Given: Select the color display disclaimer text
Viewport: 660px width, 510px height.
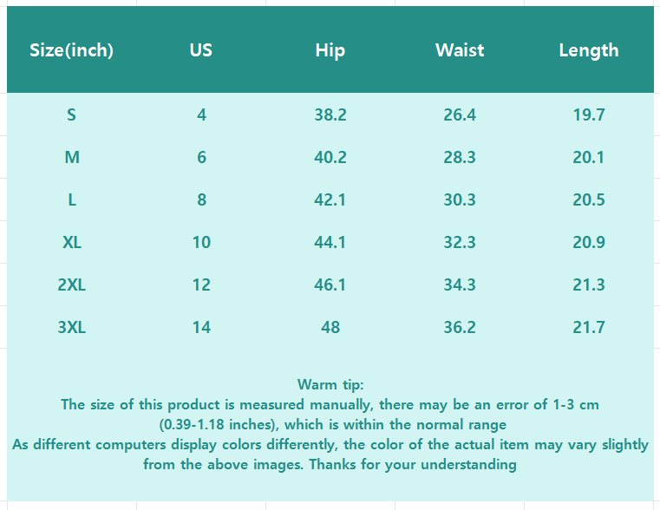Looking at the screenshot, I should [x=330, y=454].
